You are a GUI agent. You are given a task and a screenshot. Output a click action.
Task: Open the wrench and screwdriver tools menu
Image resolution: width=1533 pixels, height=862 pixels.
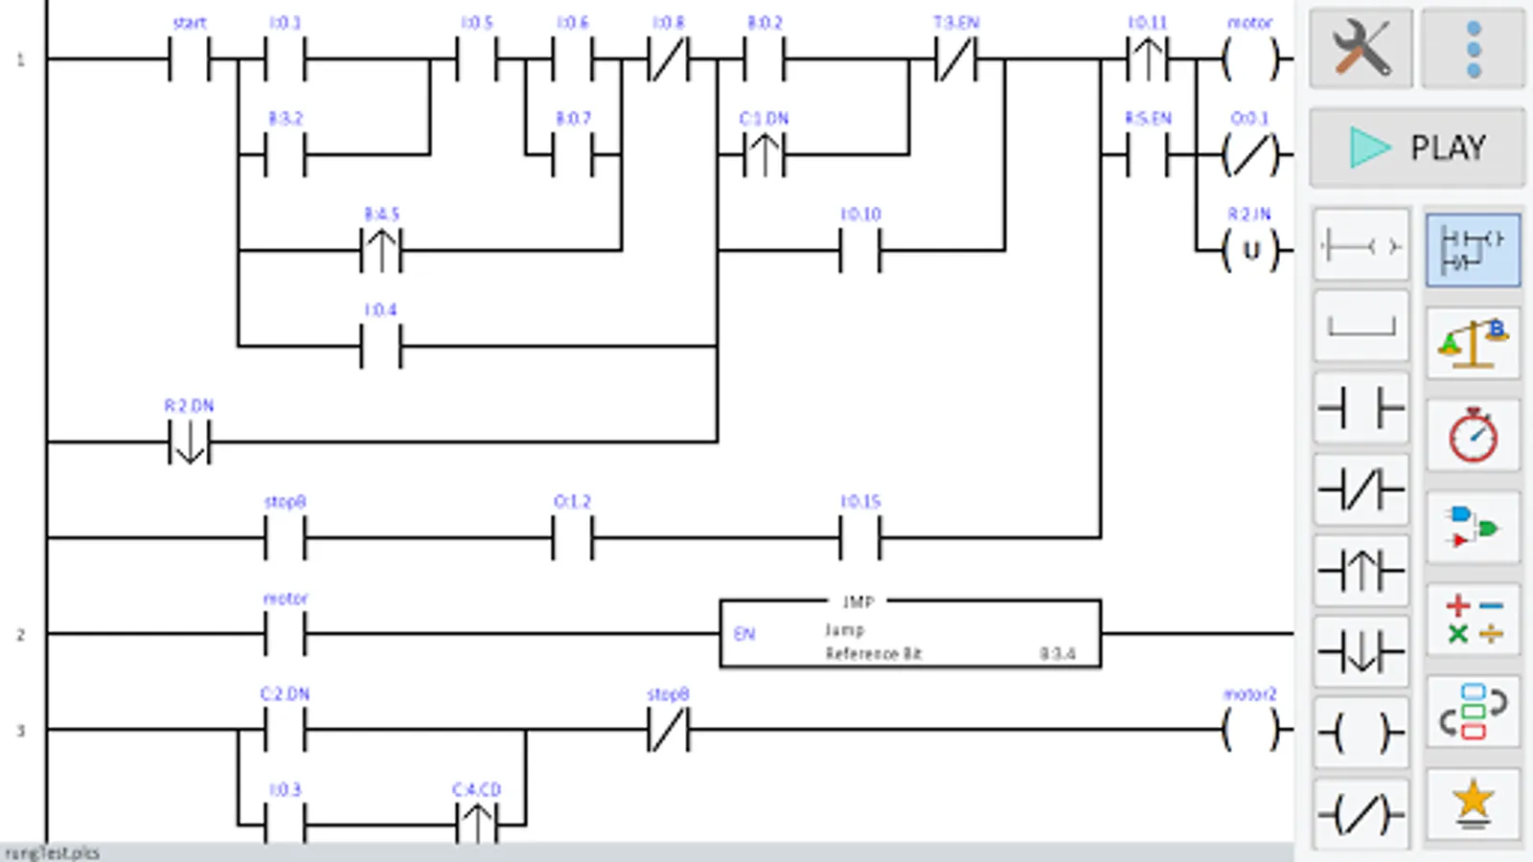1361,48
